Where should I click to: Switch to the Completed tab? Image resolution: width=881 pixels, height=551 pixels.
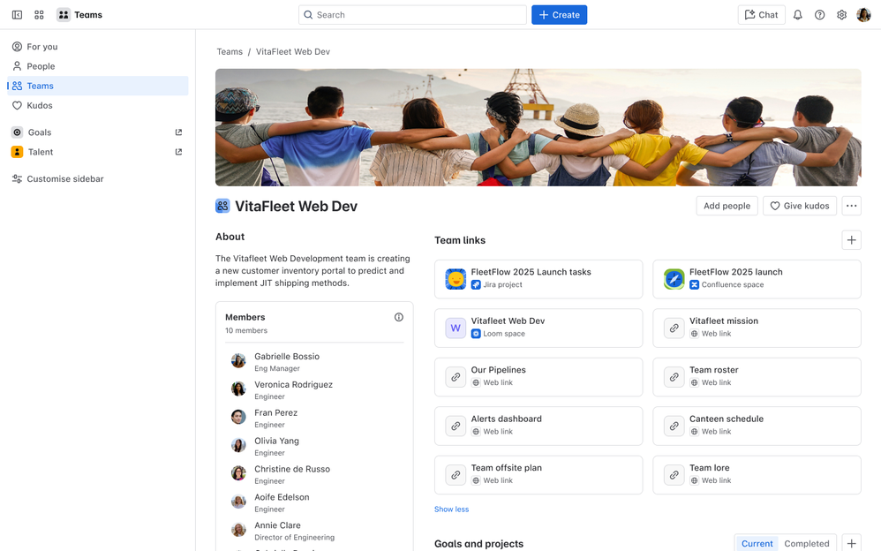pos(806,544)
